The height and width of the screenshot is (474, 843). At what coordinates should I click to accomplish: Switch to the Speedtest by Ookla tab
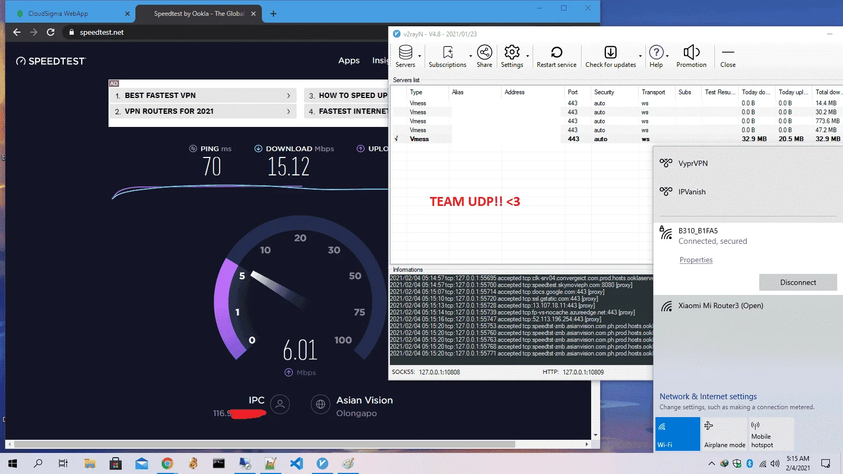(199, 14)
